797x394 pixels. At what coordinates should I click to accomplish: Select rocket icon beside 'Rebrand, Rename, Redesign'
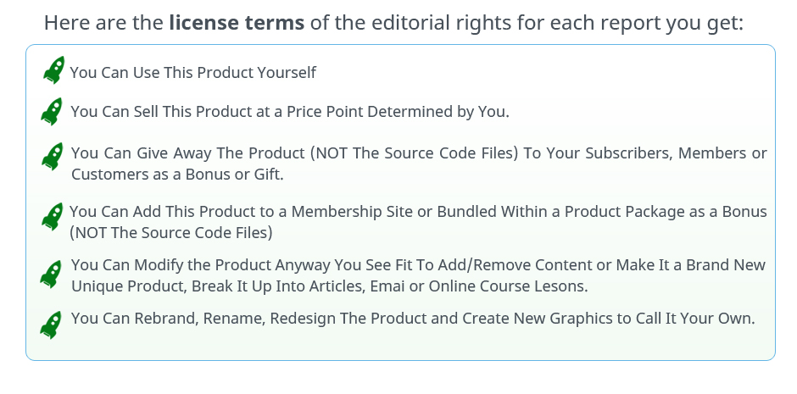[53, 325]
